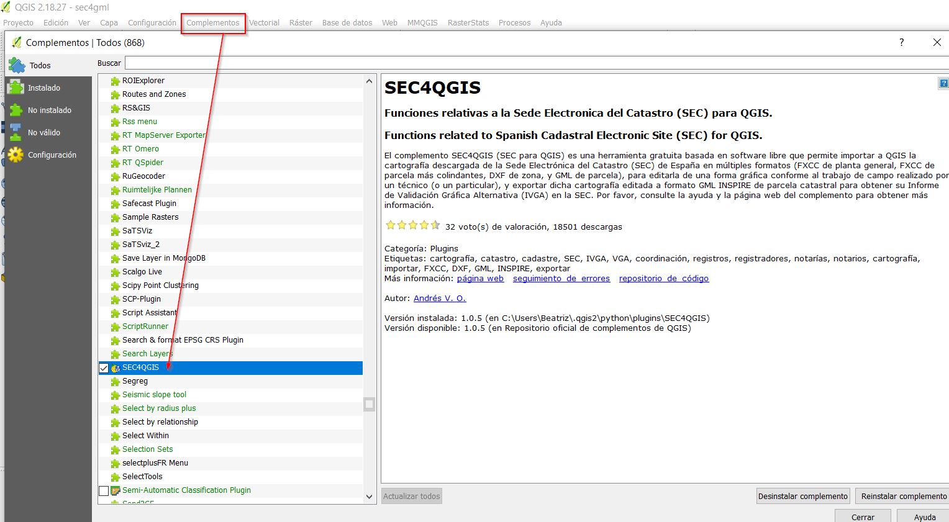Click the RT QSpider plugin icon
Image resolution: width=949 pixels, height=522 pixels.
point(115,163)
